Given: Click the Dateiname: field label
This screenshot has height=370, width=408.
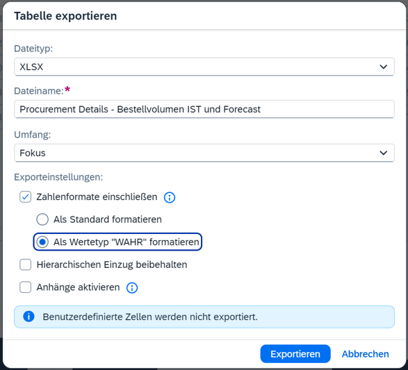Looking at the screenshot, I should coord(39,91).
